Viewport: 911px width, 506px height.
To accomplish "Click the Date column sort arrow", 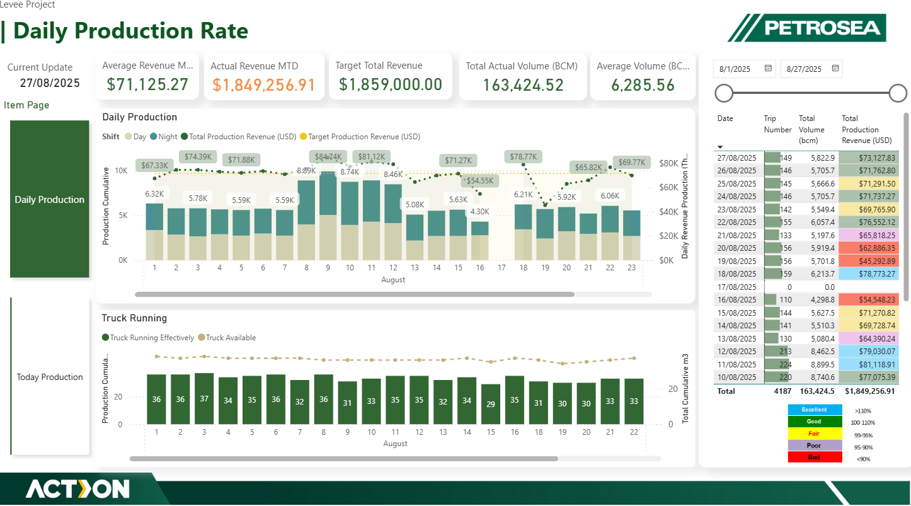I will click(x=721, y=146).
